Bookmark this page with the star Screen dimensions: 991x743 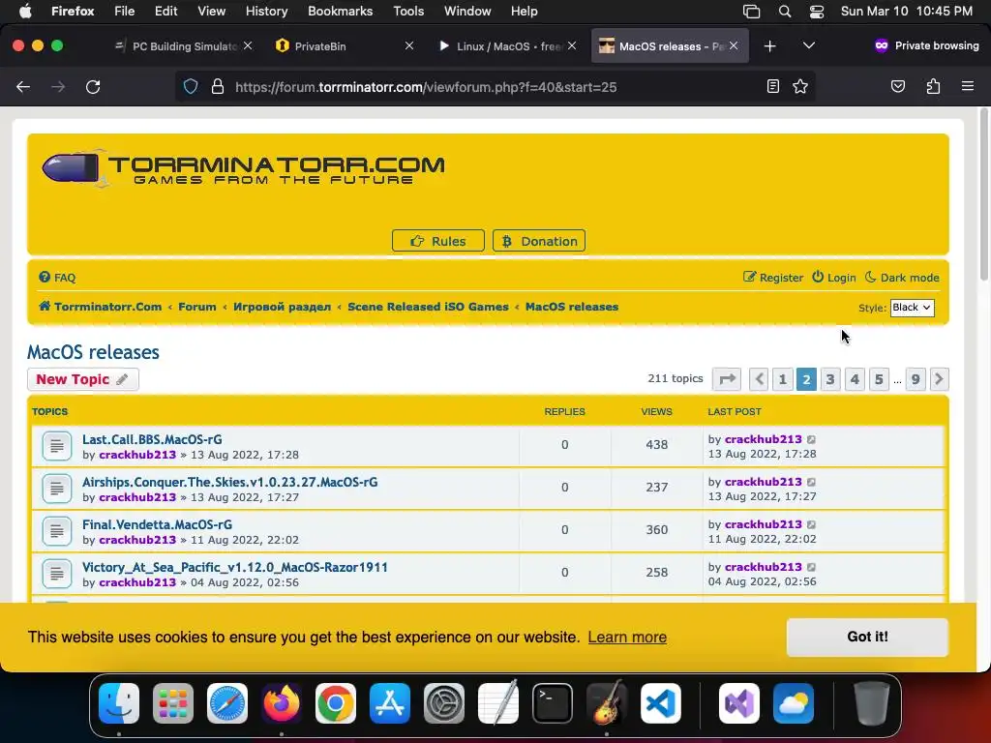(800, 86)
